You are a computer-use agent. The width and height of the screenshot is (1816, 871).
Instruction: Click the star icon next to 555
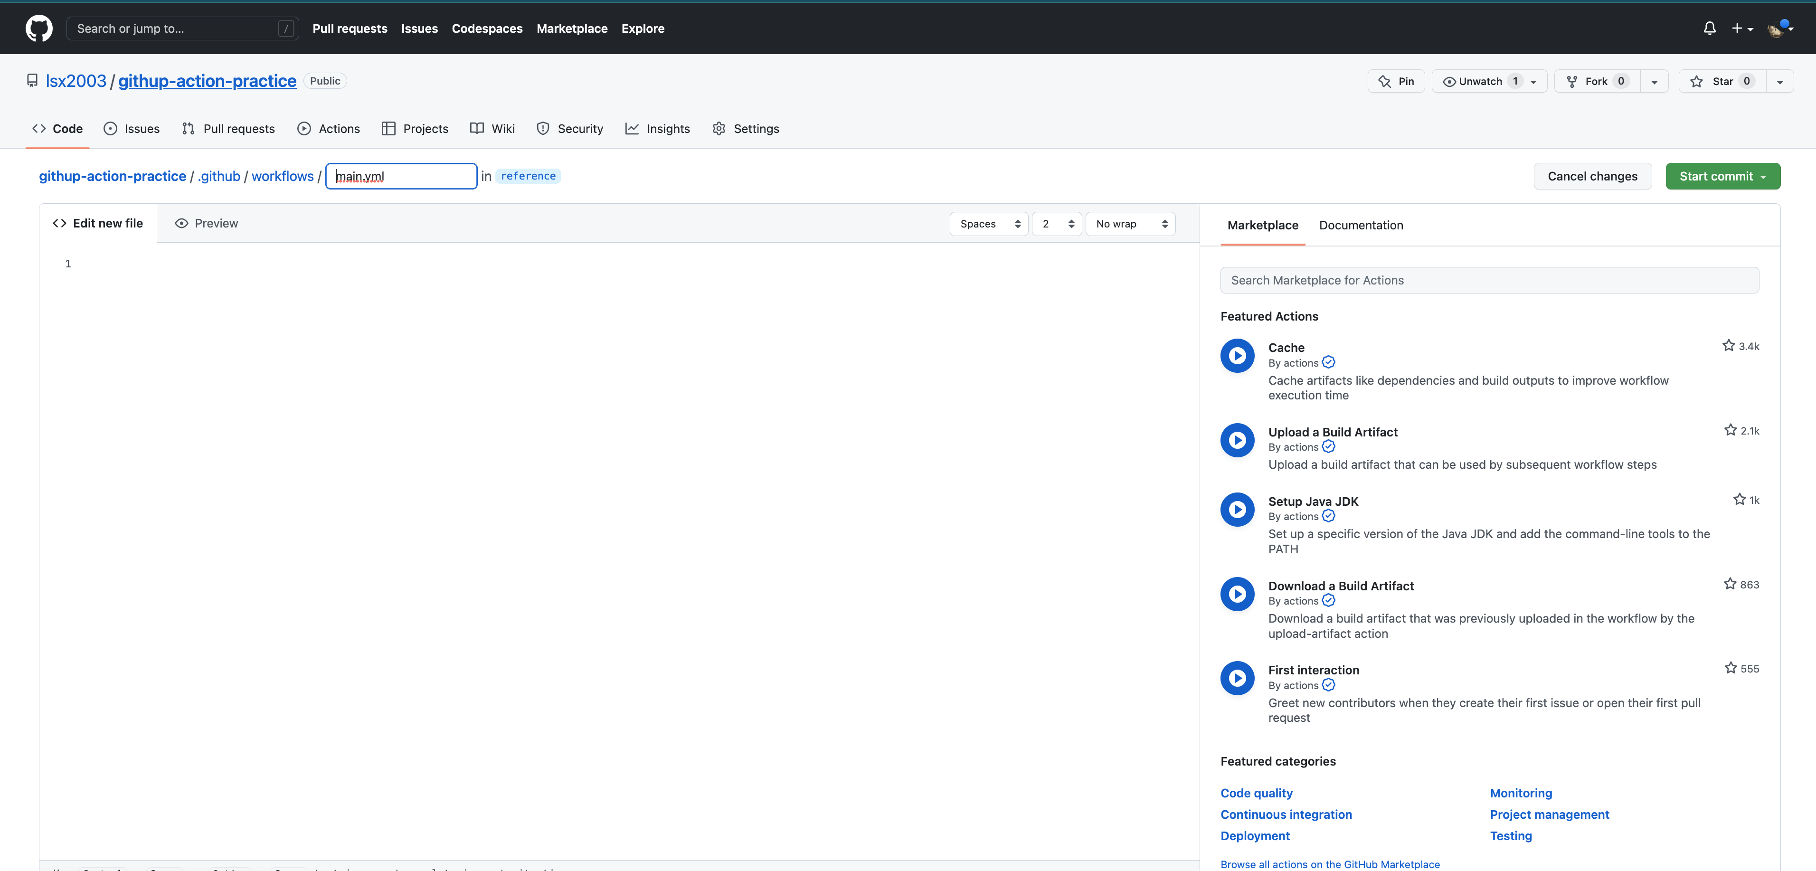(1730, 668)
